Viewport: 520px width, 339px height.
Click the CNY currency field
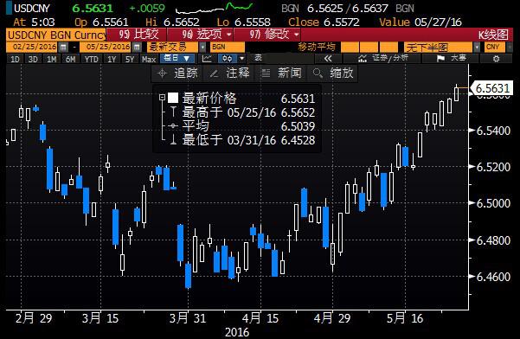495,48
